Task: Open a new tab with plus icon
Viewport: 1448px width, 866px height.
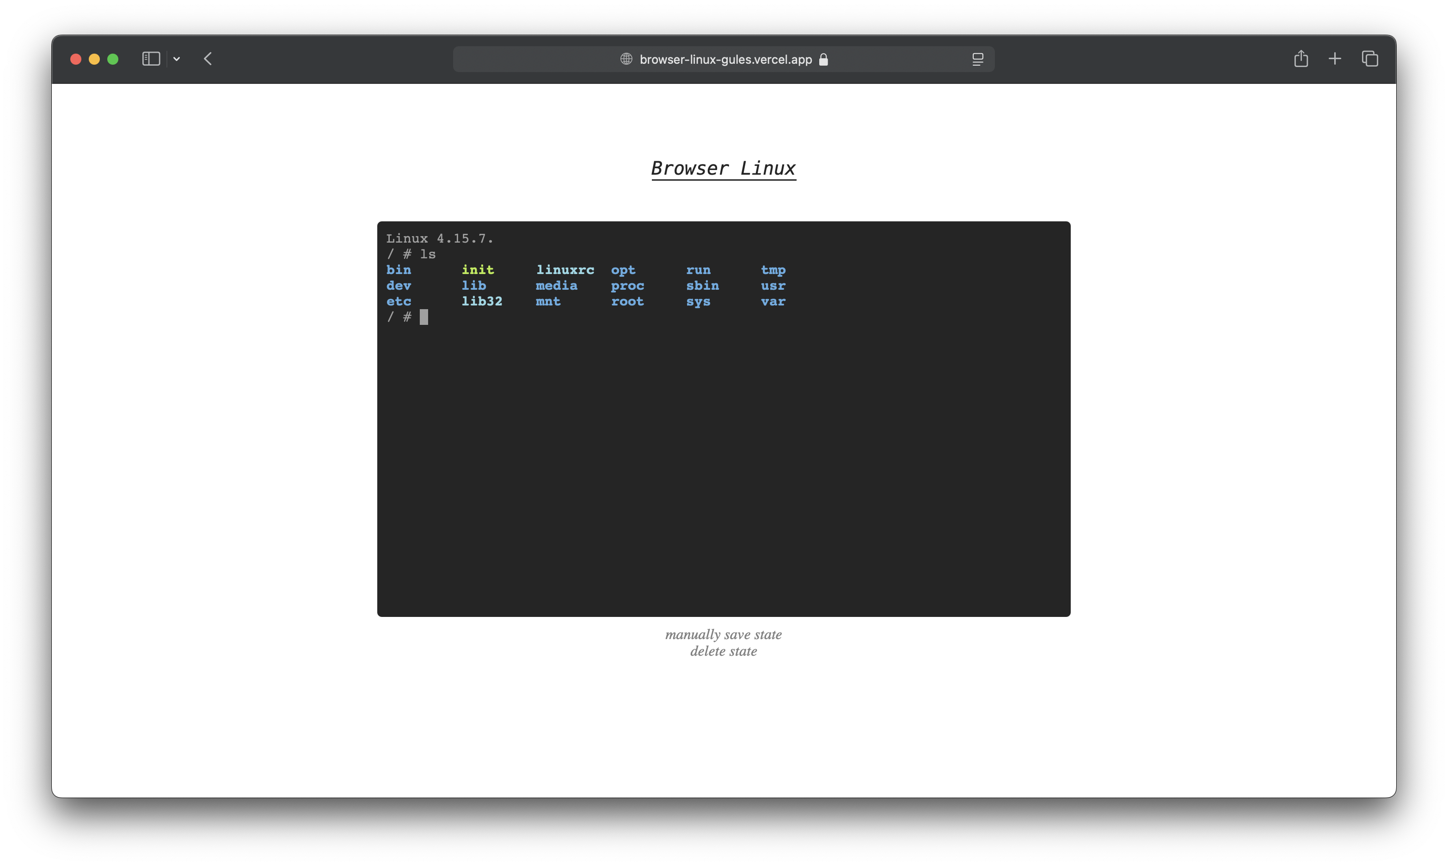Action: click(1335, 59)
